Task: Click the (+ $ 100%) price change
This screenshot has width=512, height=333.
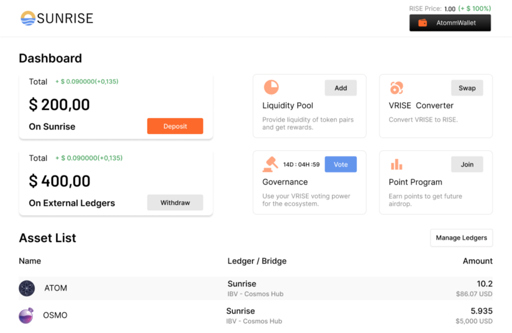Action: (475, 9)
